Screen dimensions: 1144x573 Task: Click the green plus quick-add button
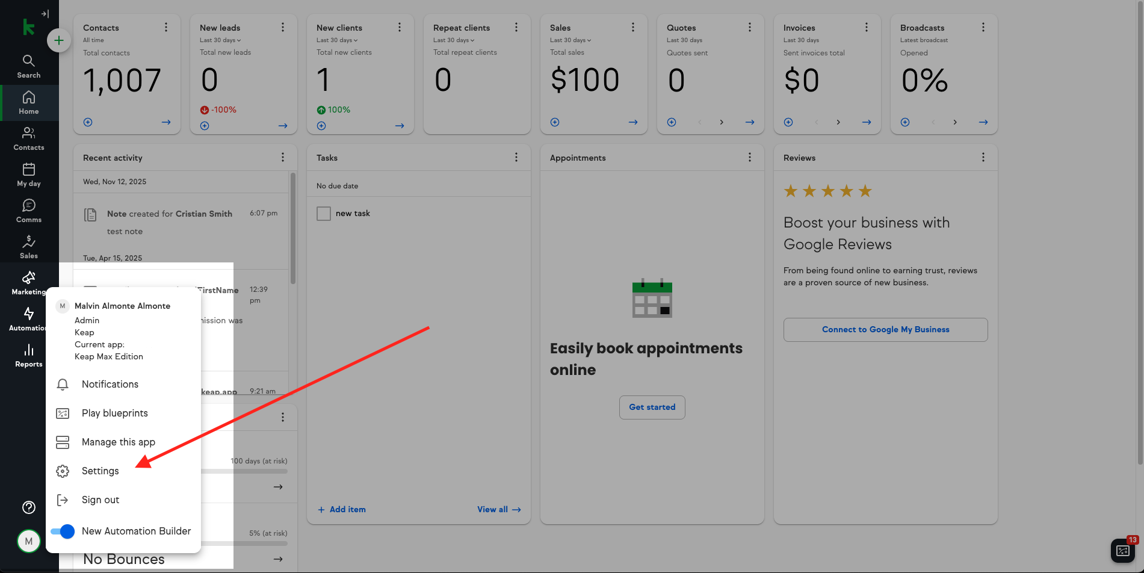[x=58, y=40]
